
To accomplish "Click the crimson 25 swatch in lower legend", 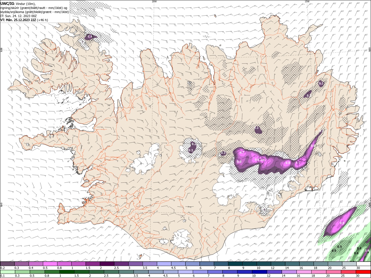I will (x=349, y=272).
